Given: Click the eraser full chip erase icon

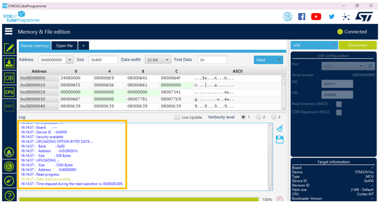Looking at the screenshot, I should click(x=9, y=181).
